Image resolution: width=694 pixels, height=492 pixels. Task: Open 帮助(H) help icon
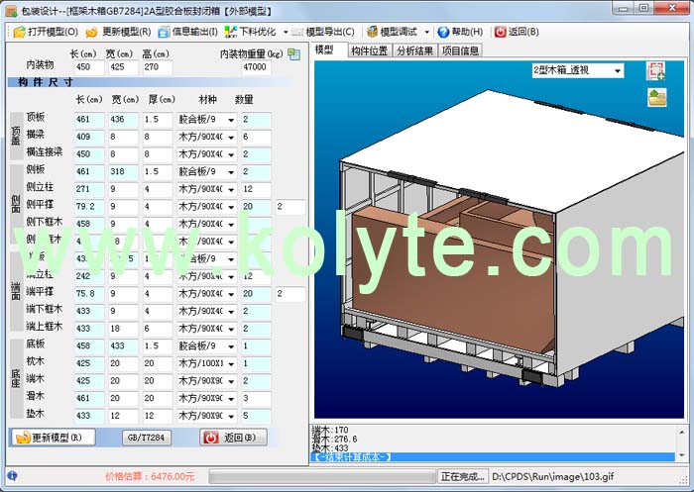click(443, 32)
